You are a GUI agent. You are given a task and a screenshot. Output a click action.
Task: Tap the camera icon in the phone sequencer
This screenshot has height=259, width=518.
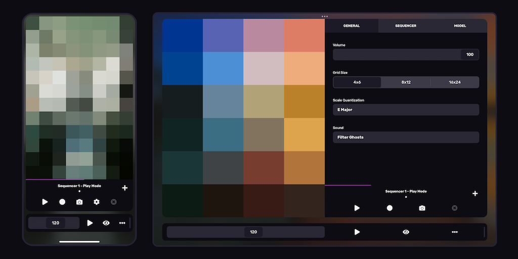pyautogui.click(x=79, y=202)
